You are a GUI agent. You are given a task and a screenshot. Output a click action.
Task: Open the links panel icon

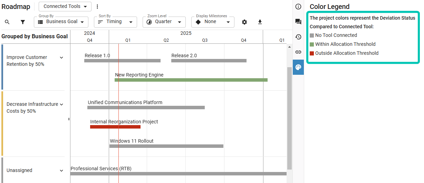click(x=298, y=52)
